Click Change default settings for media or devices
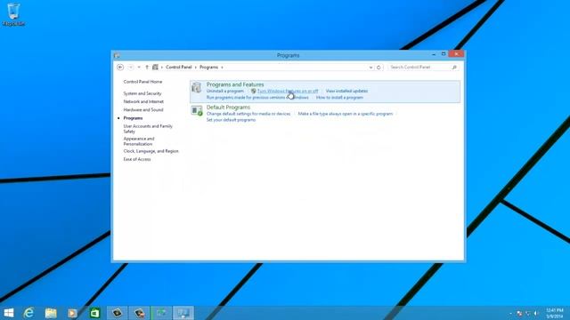Image resolution: width=570 pixels, height=320 pixels. click(x=248, y=114)
